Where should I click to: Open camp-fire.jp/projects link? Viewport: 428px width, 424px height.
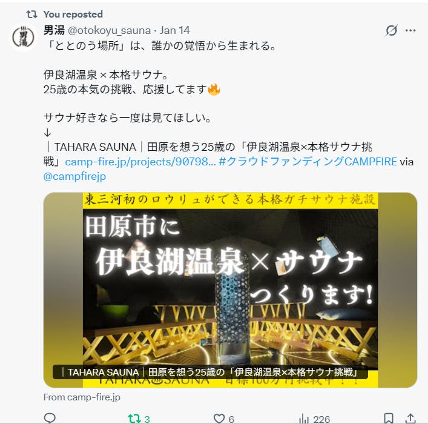click(x=140, y=162)
